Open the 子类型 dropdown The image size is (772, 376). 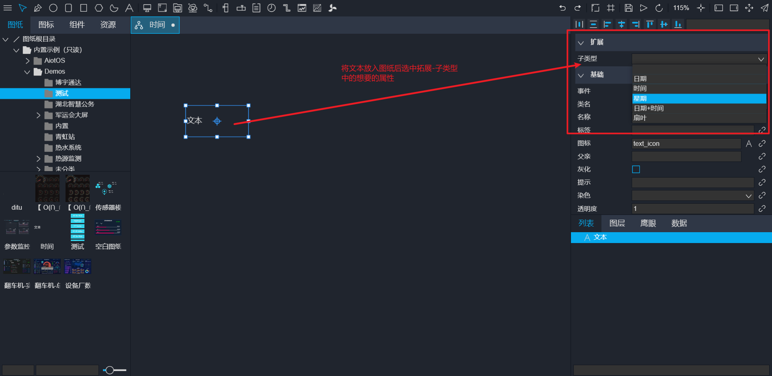pyautogui.click(x=699, y=59)
